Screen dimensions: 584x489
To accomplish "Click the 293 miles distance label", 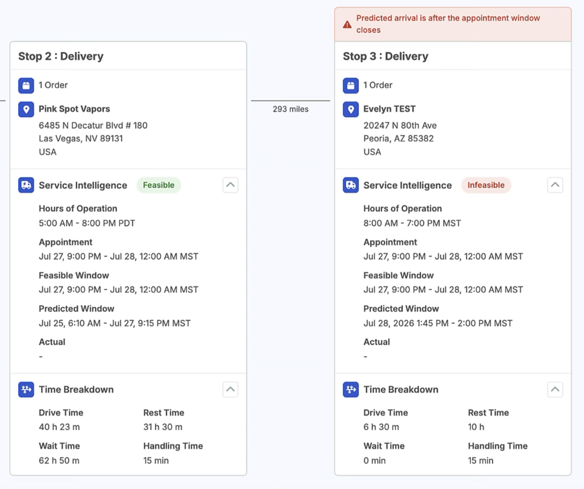I will [290, 109].
